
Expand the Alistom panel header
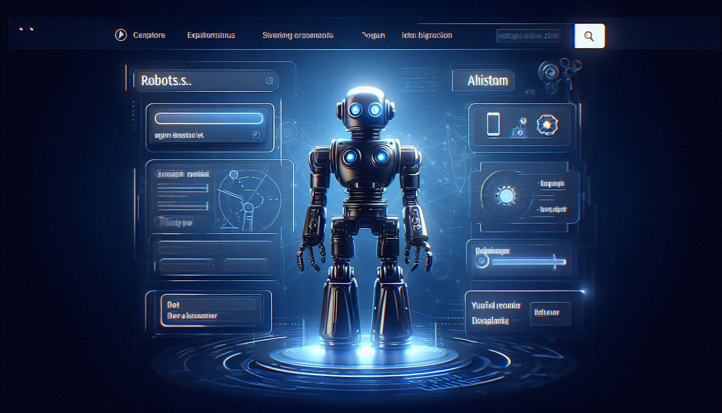point(488,81)
